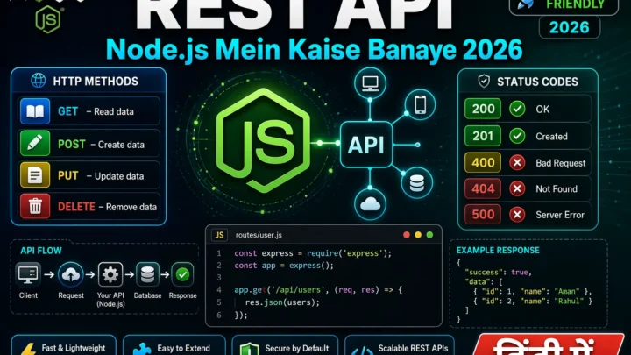Click the red X next to Server Error
Screen dimensions: 631x355
click(517, 215)
